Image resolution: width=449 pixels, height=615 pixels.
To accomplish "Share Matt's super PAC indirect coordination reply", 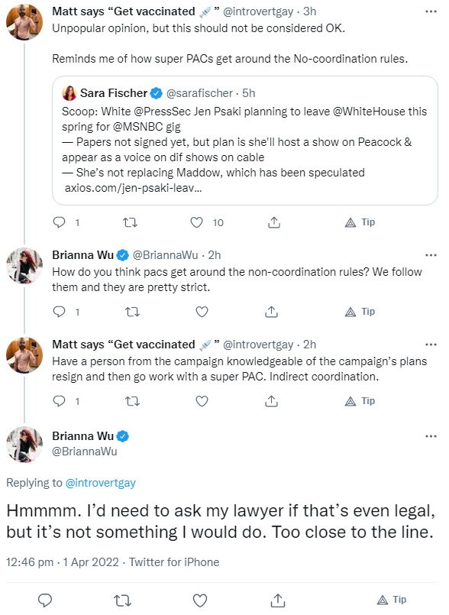I will tap(271, 401).
